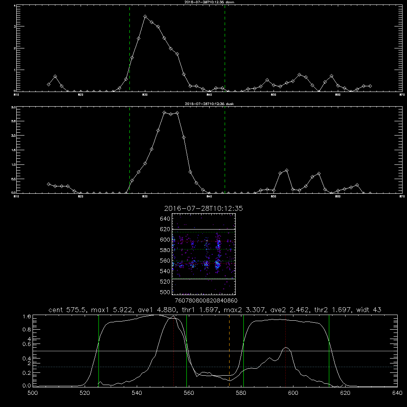The width and height of the screenshot is (407, 407).
Task: Click the 600 label on bottom plot x-axis
Action: (x=293, y=393)
